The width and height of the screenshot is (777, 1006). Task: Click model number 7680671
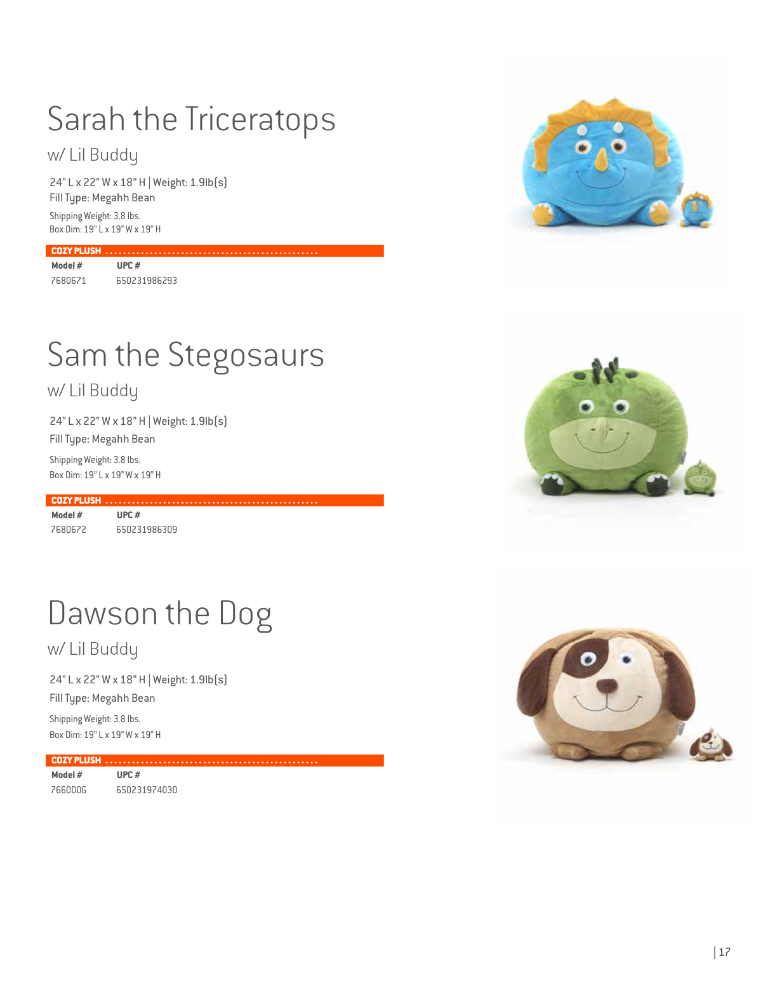tap(69, 281)
